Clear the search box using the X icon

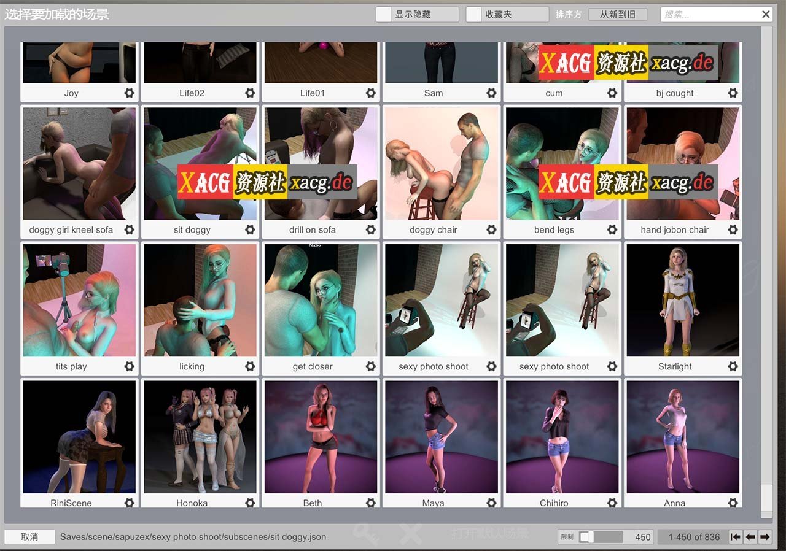(x=766, y=14)
